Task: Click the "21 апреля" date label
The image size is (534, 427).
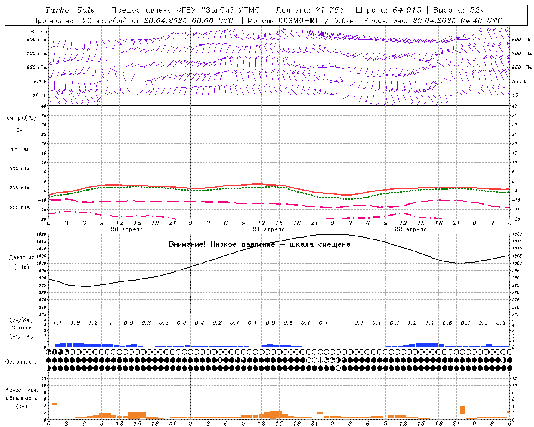Action: (x=268, y=229)
